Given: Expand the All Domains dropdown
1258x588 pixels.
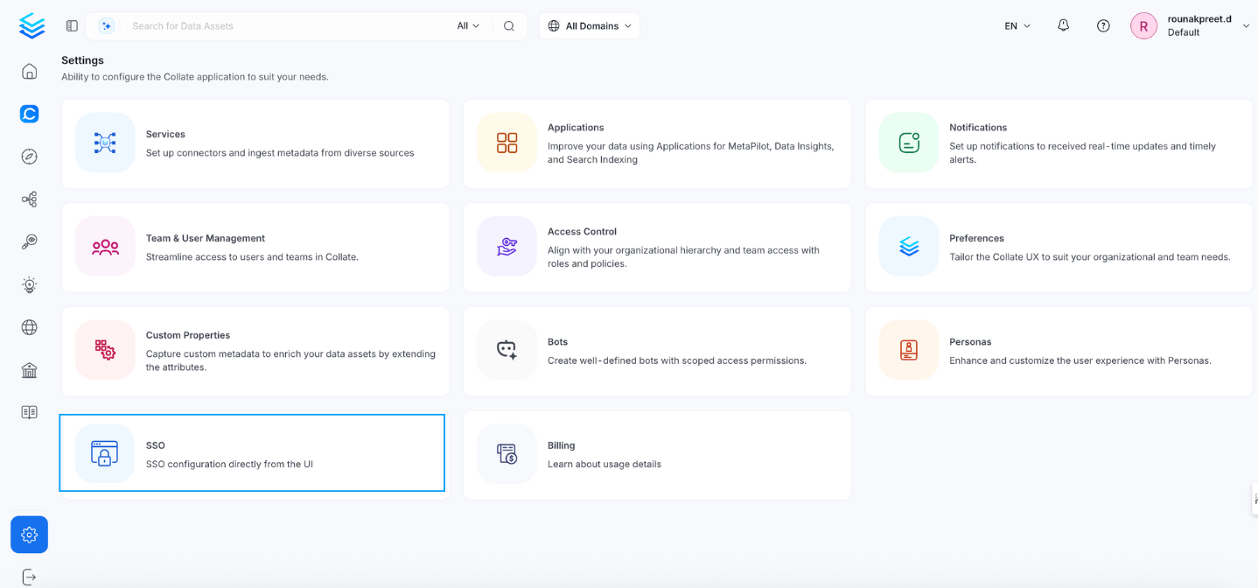Looking at the screenshot, I should pyautogui.click(x=589, y=25).
